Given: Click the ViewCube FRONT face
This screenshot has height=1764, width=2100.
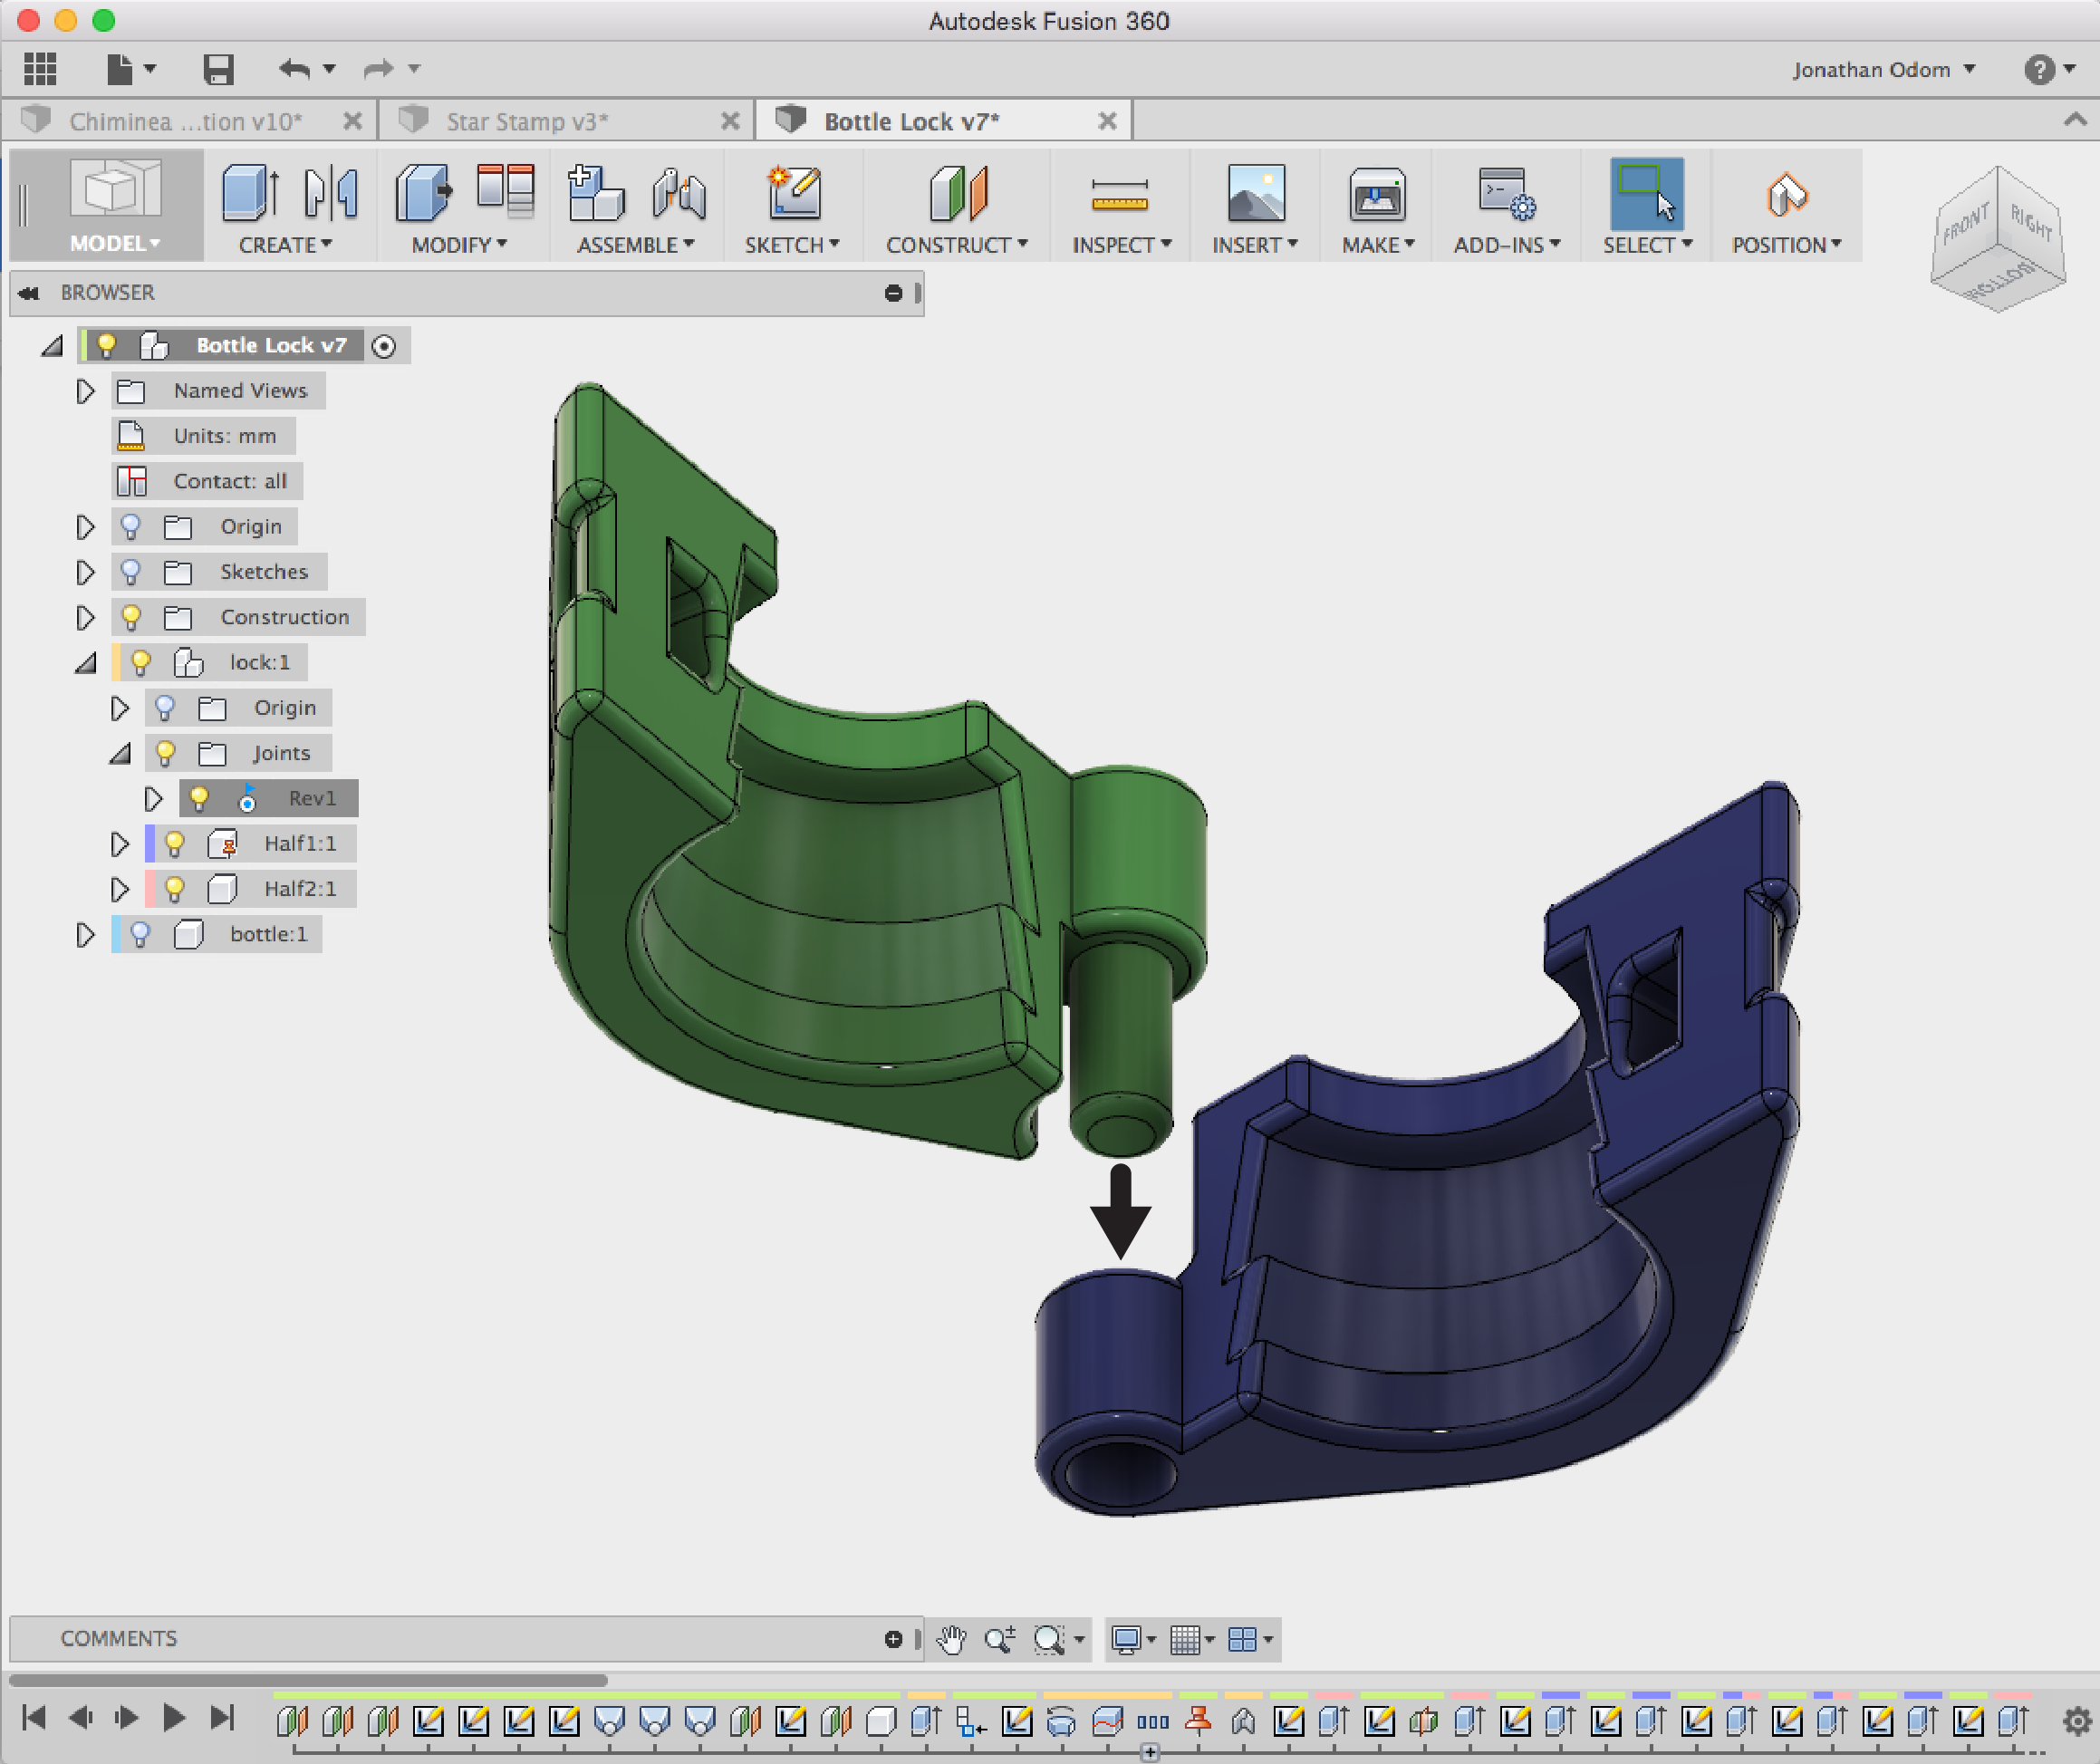Looking at the screenshot, I should (x=1964, y=225).
